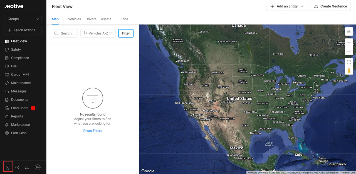Click the Compliance list icon
The image size is (356, 174).
coord(7,58)
